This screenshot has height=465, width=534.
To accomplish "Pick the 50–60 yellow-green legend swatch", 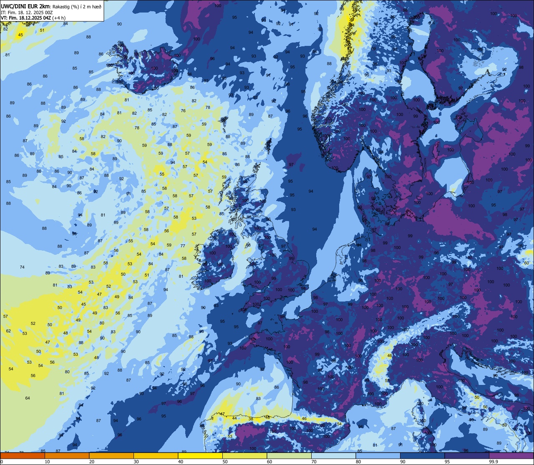I will 245,455.
